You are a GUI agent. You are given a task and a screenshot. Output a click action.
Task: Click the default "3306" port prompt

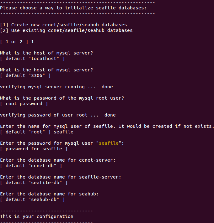click(x=25, y=75)
